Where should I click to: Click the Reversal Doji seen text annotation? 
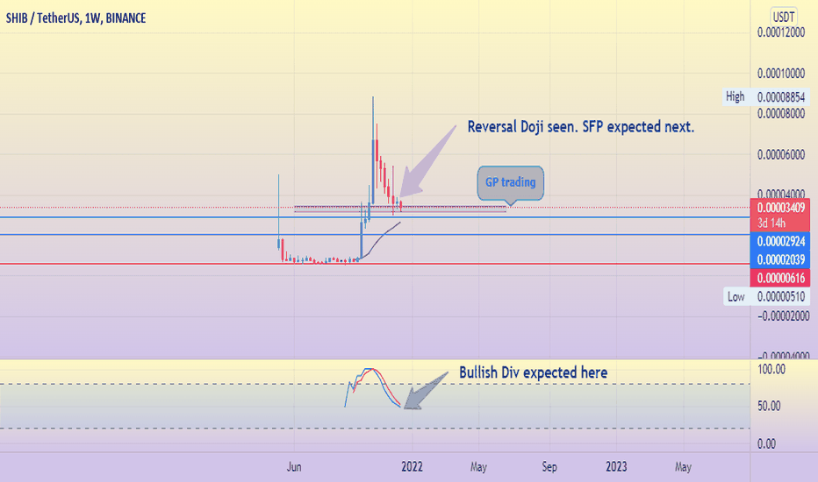tap(581, 126)
